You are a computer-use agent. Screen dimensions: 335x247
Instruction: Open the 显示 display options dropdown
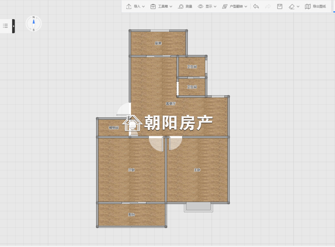tap(207, 6)
